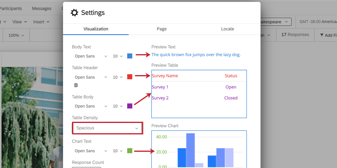
Task: Pick Table Body purple color swatch
Action: pyautogui.click(x=130, y=106)
